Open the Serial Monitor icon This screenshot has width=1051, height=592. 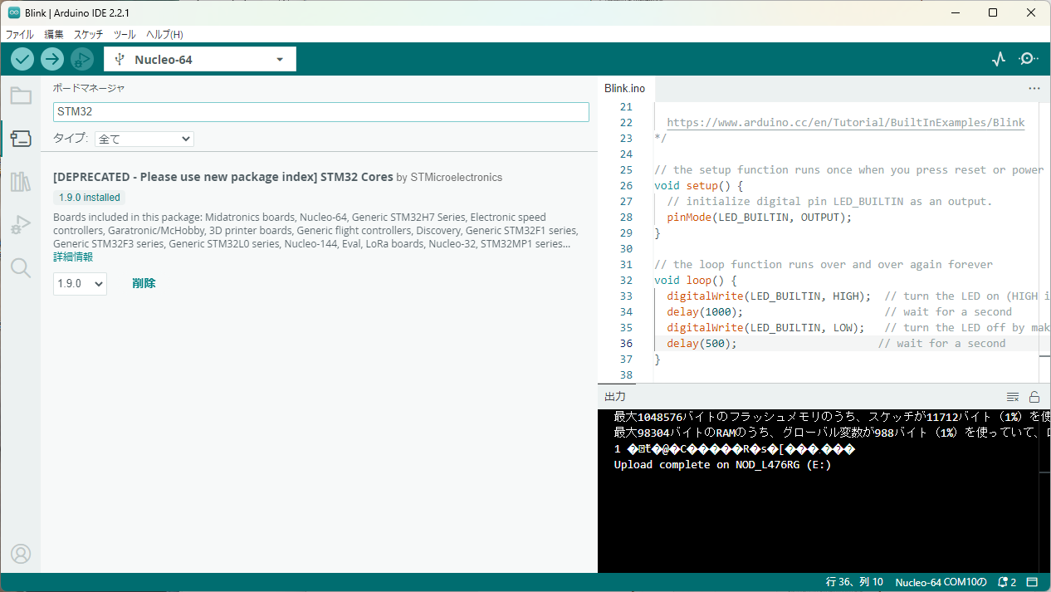(x=1029, y=59)
